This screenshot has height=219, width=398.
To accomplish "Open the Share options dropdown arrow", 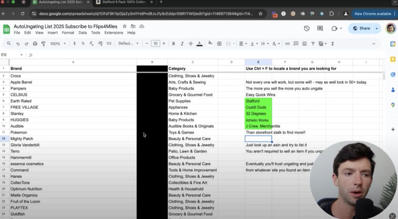I will tap(377, 28).
